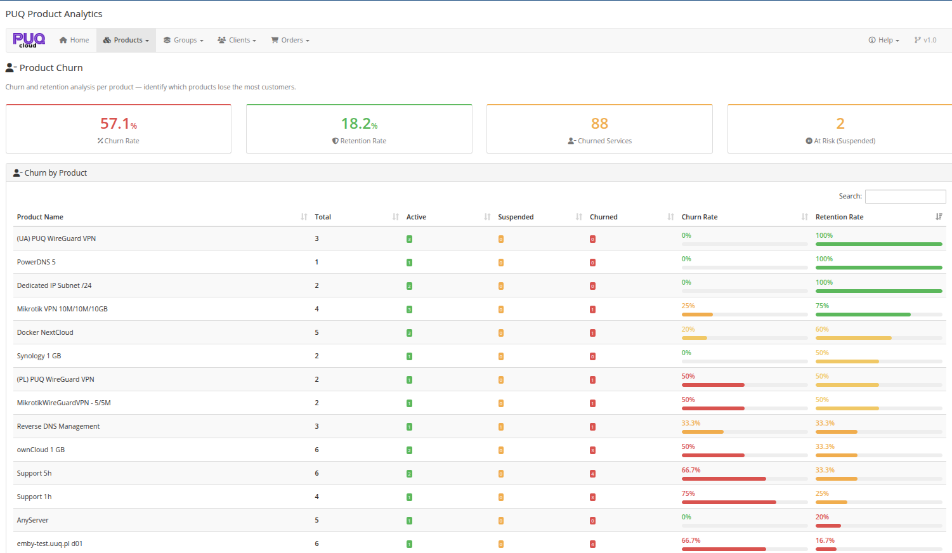Click the red churn rate bar for Support 1h
Image resolution: width=952 pixels, height=553 pixels.
728,502
